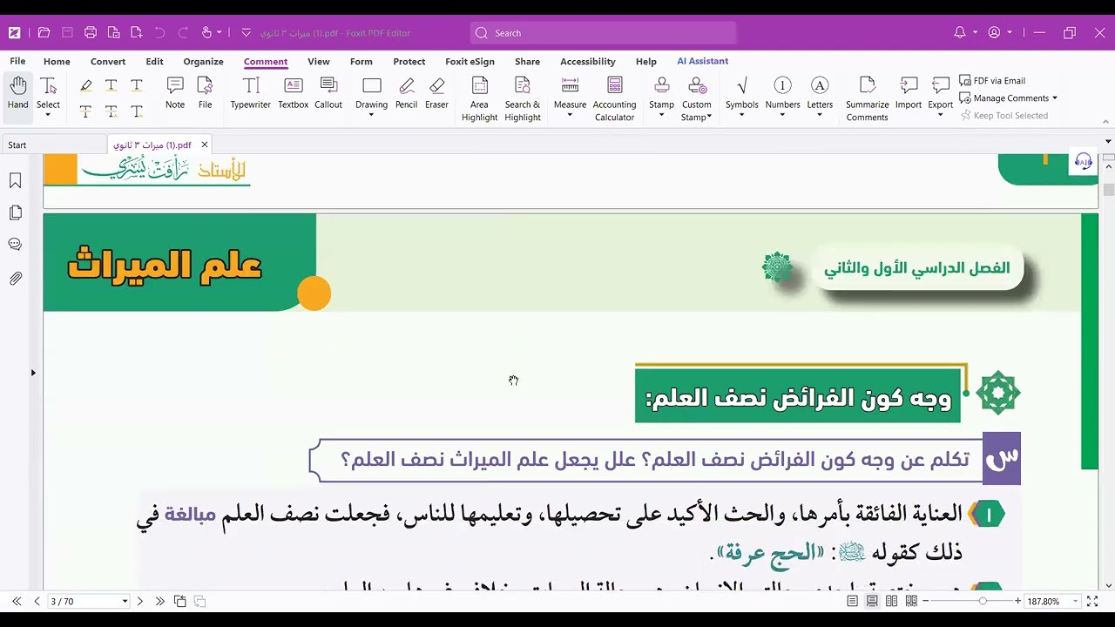
Task: Jump to last page arrow
Action: (x=159, y=601)
